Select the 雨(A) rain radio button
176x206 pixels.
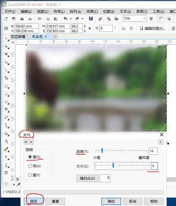click(x=30, y=166)
